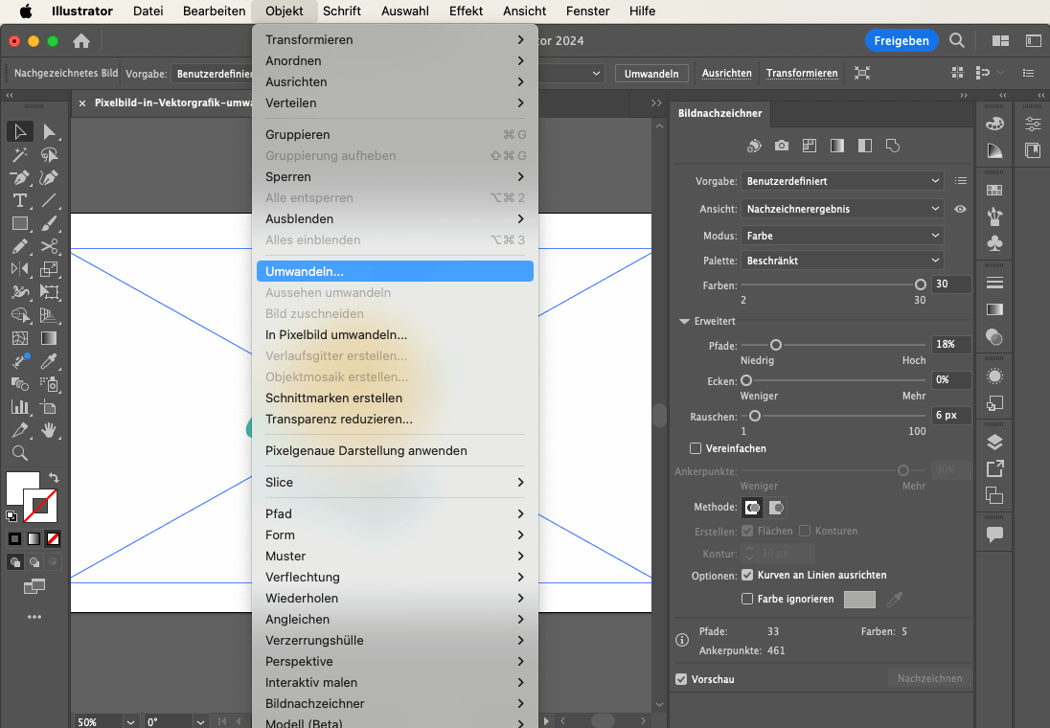Pick the Scissors tool
1050x728 pixels.
coord(50,246)
